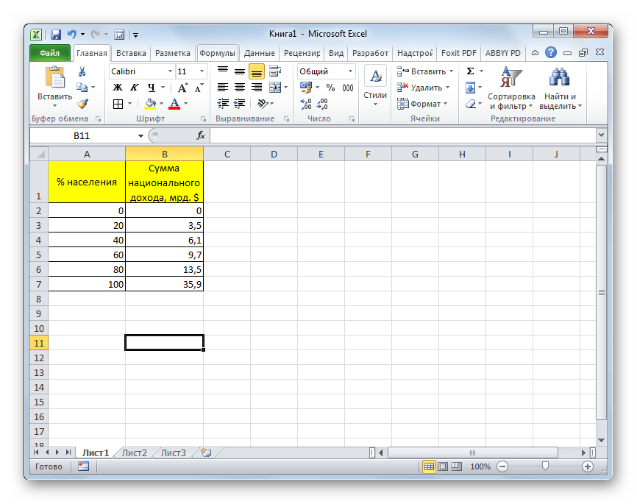
Task: Select cell B7 containing 35,9
Action: click(164, 284)
